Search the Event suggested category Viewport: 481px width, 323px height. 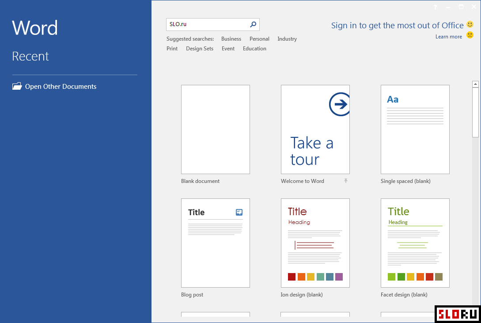[228, 49]
